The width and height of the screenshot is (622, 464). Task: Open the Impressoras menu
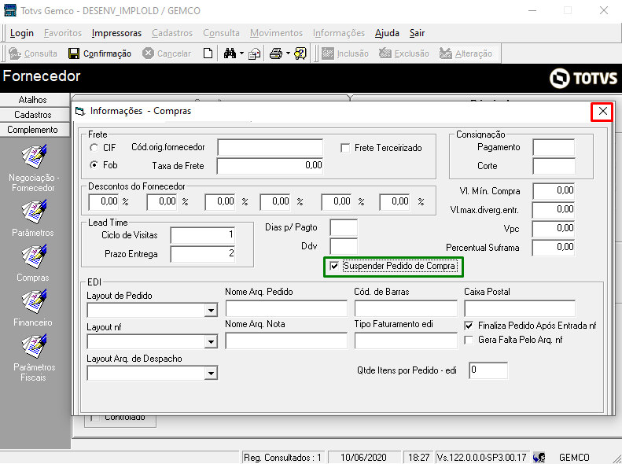coord(116,33)
